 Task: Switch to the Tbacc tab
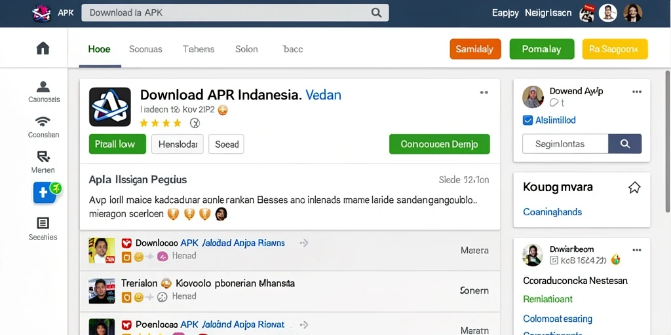tap(293, 49)
